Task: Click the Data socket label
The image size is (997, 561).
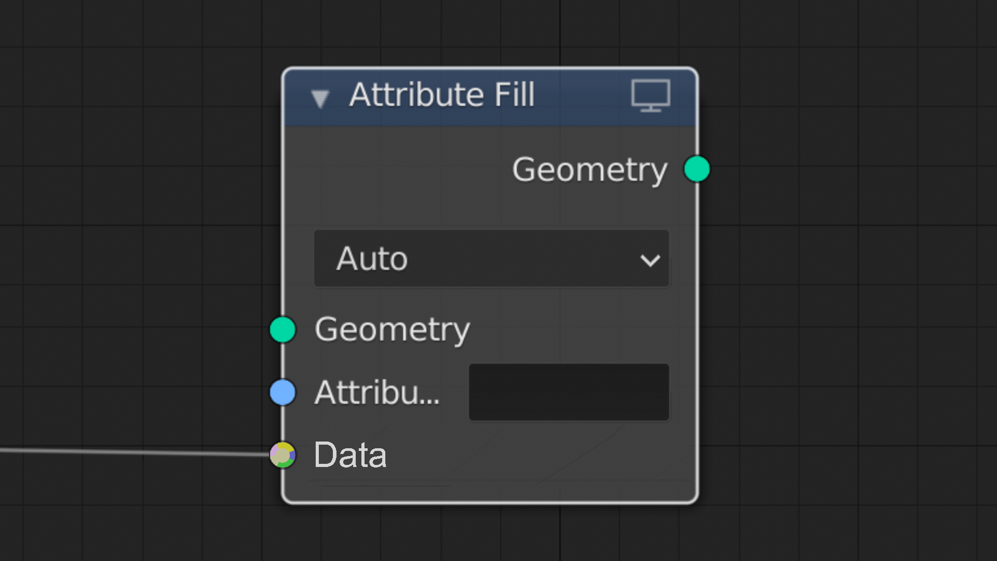Action: 351,455
